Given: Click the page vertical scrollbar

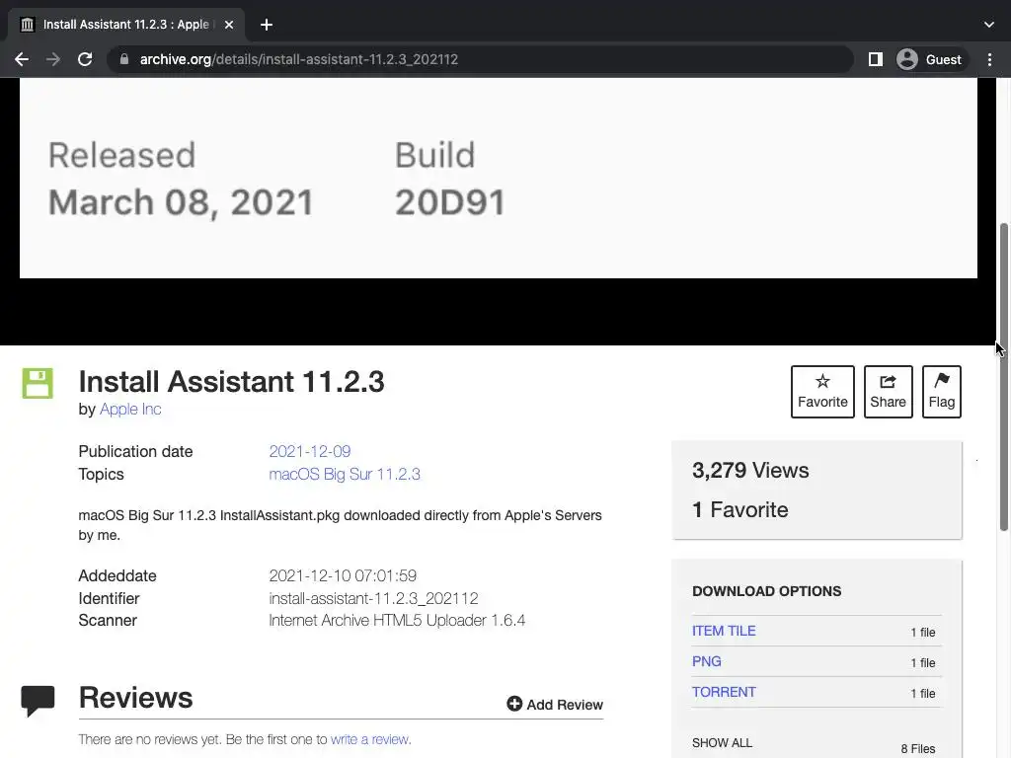Looking at the screenshot, I should pos(1003,377).
